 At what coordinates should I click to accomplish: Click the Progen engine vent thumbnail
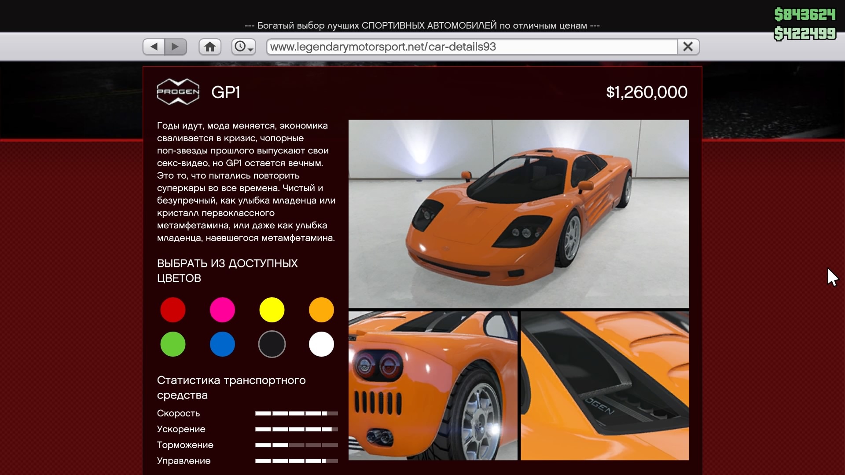tap(605, 386)
